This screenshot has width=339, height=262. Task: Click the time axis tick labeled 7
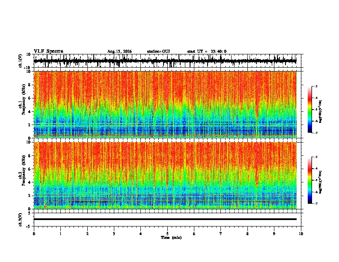(x=221, y=234)
